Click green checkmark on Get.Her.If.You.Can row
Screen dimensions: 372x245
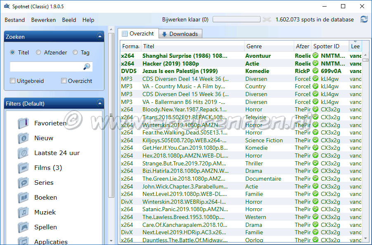coord(315,148)
